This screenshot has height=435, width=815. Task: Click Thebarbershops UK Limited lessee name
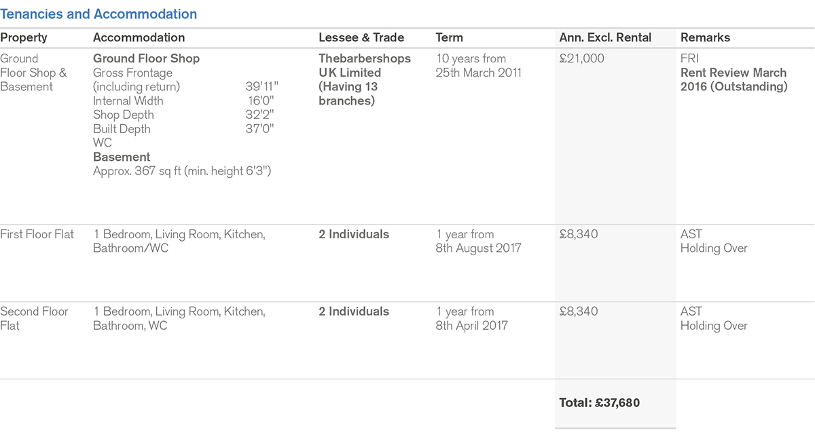(365, 66)
